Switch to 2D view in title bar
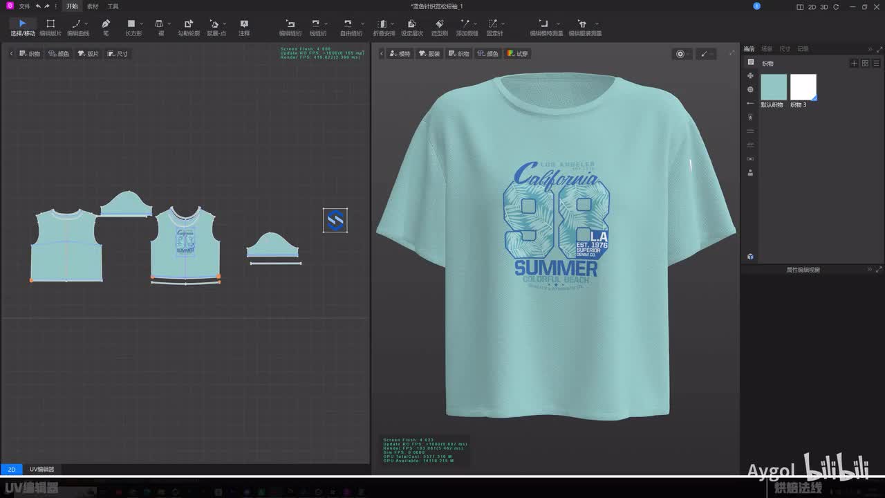The image size is (885, 498). pos(812,6)
